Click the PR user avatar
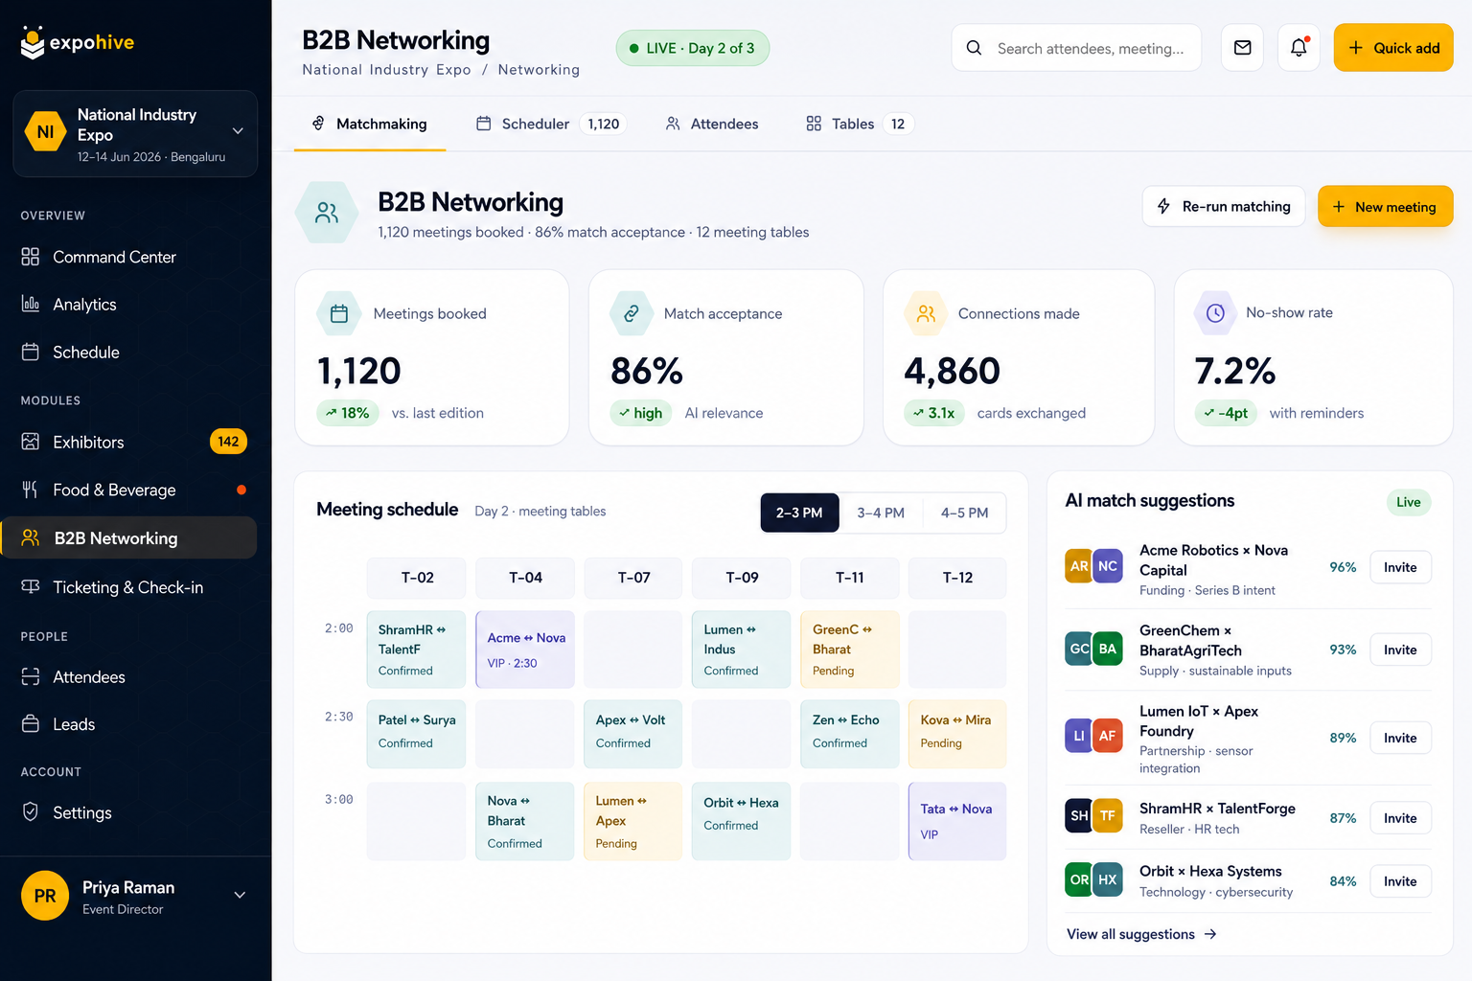 coord(45,896)
